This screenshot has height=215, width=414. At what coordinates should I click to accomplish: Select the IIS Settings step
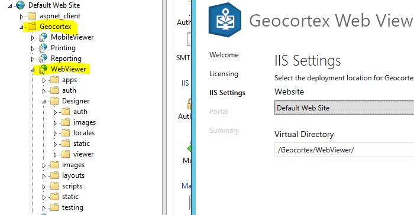coord(227,93)
